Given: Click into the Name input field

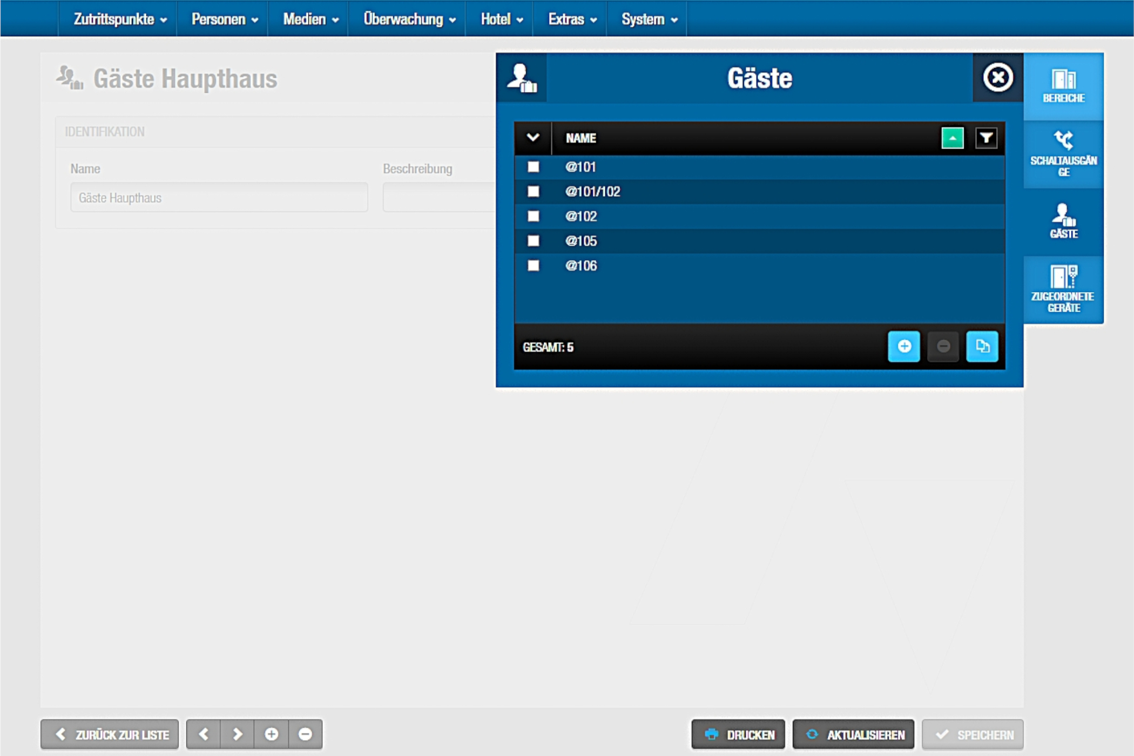Looking at the screenshot, I should pos(219,198).
